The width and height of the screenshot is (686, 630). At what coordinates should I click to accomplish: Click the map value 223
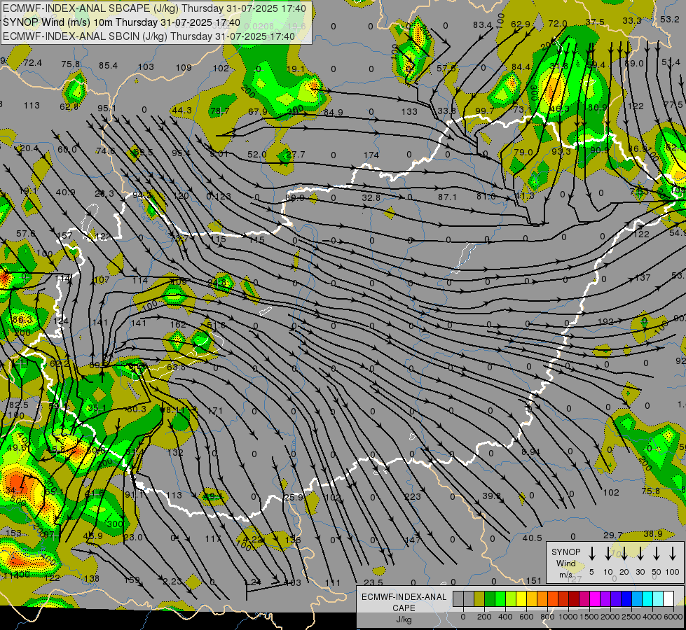413,497
